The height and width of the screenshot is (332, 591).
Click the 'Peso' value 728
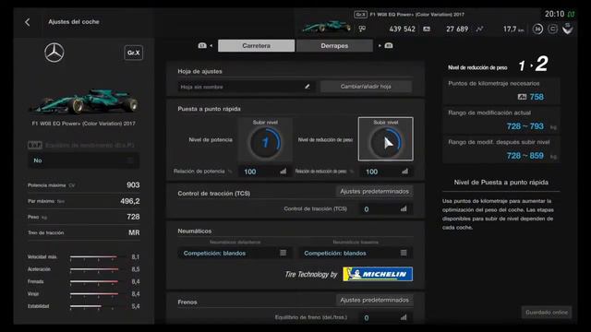pos(133,217)
